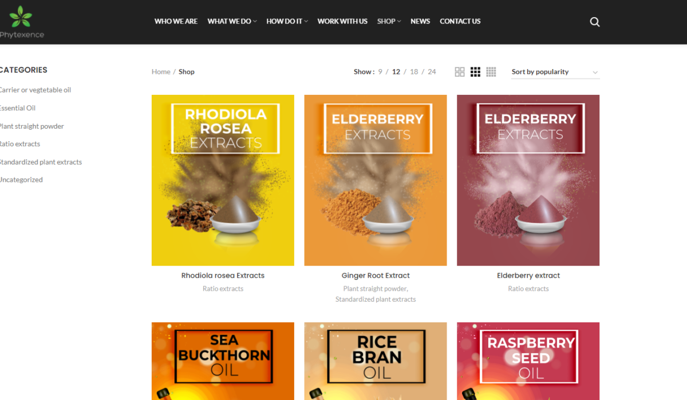Open the Sea Buckthorn Oil image
Image resolution: width=687 pixels, height=400 pixels.
click(x=223, y=361)
